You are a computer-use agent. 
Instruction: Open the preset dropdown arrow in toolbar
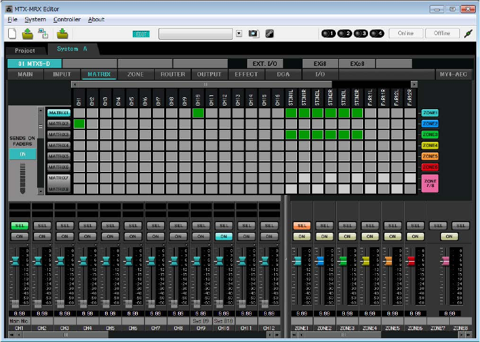239,33
